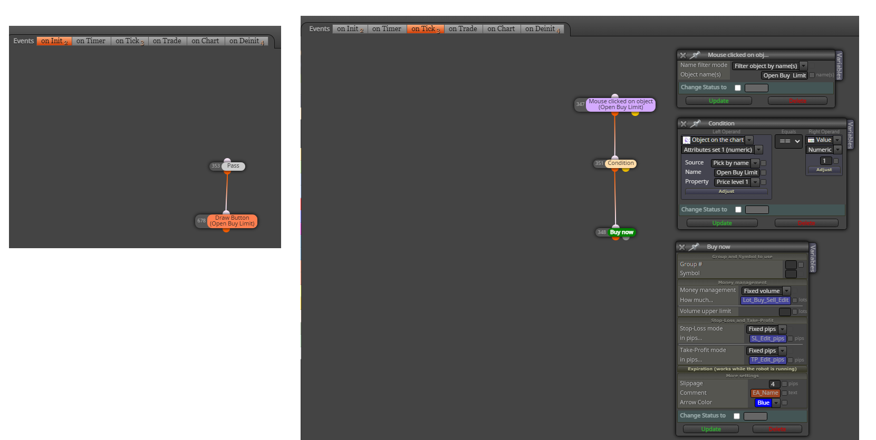Open Variables side tab of Condition panel
The image size is (876, 440).
[x=850, y=134]
